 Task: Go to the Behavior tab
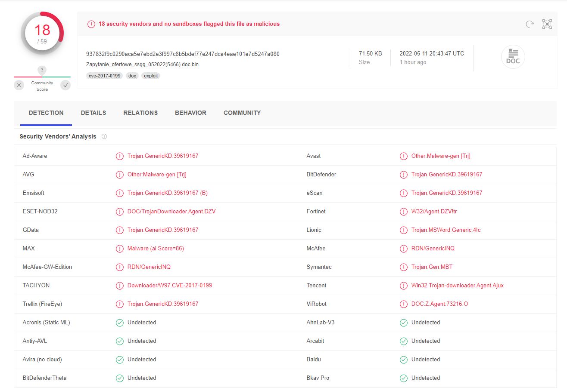point(190,113)
